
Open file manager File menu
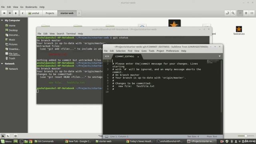coord(3,7)
